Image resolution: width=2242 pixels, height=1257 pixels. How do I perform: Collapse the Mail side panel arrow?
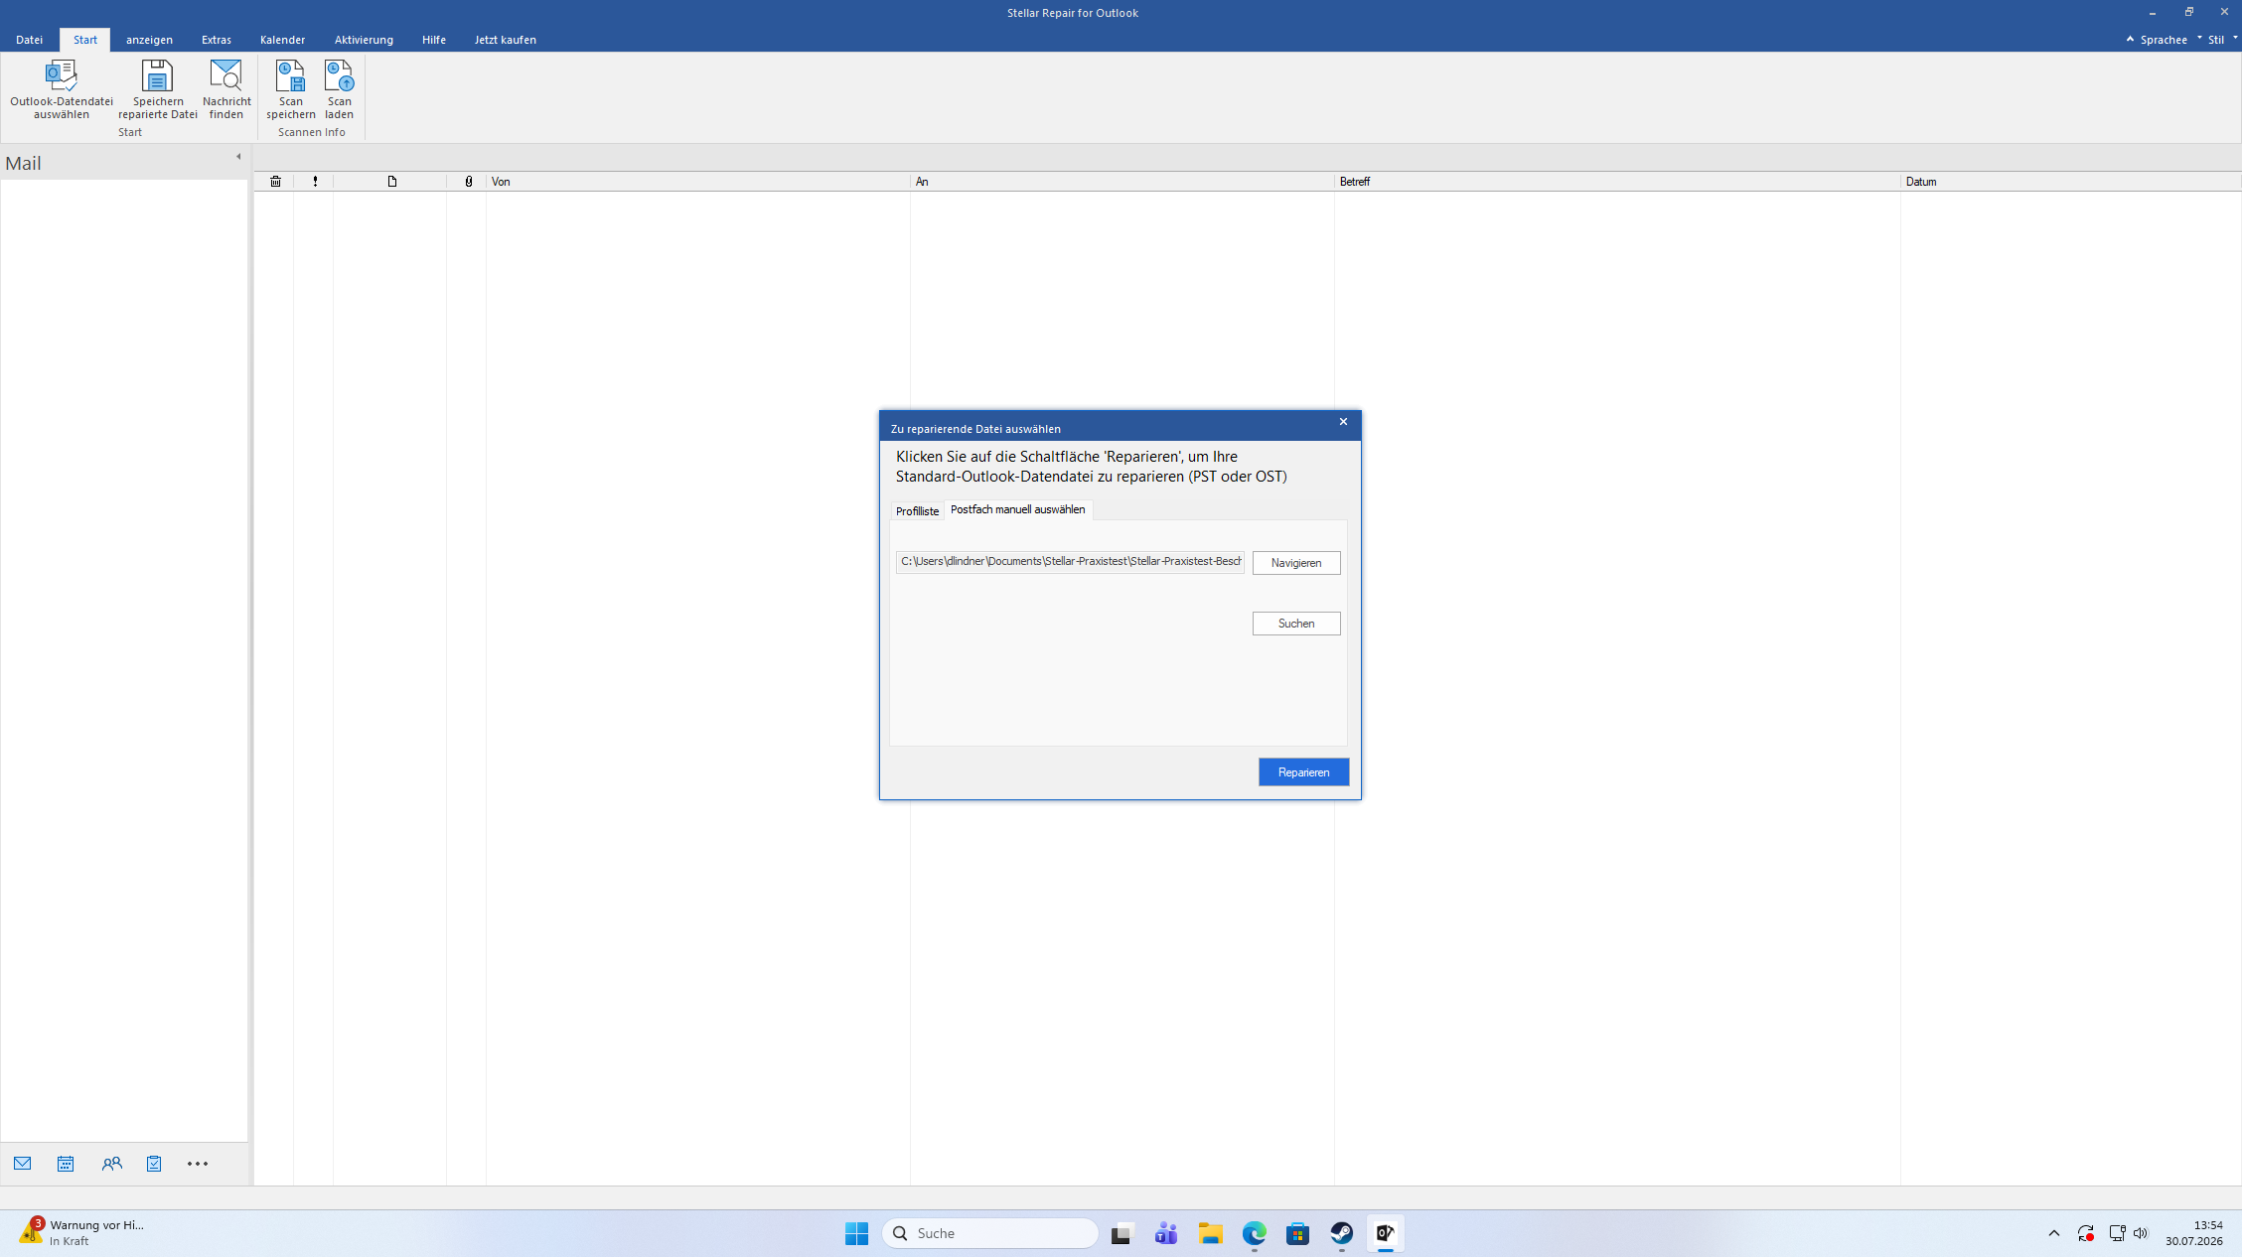point(238,157)
